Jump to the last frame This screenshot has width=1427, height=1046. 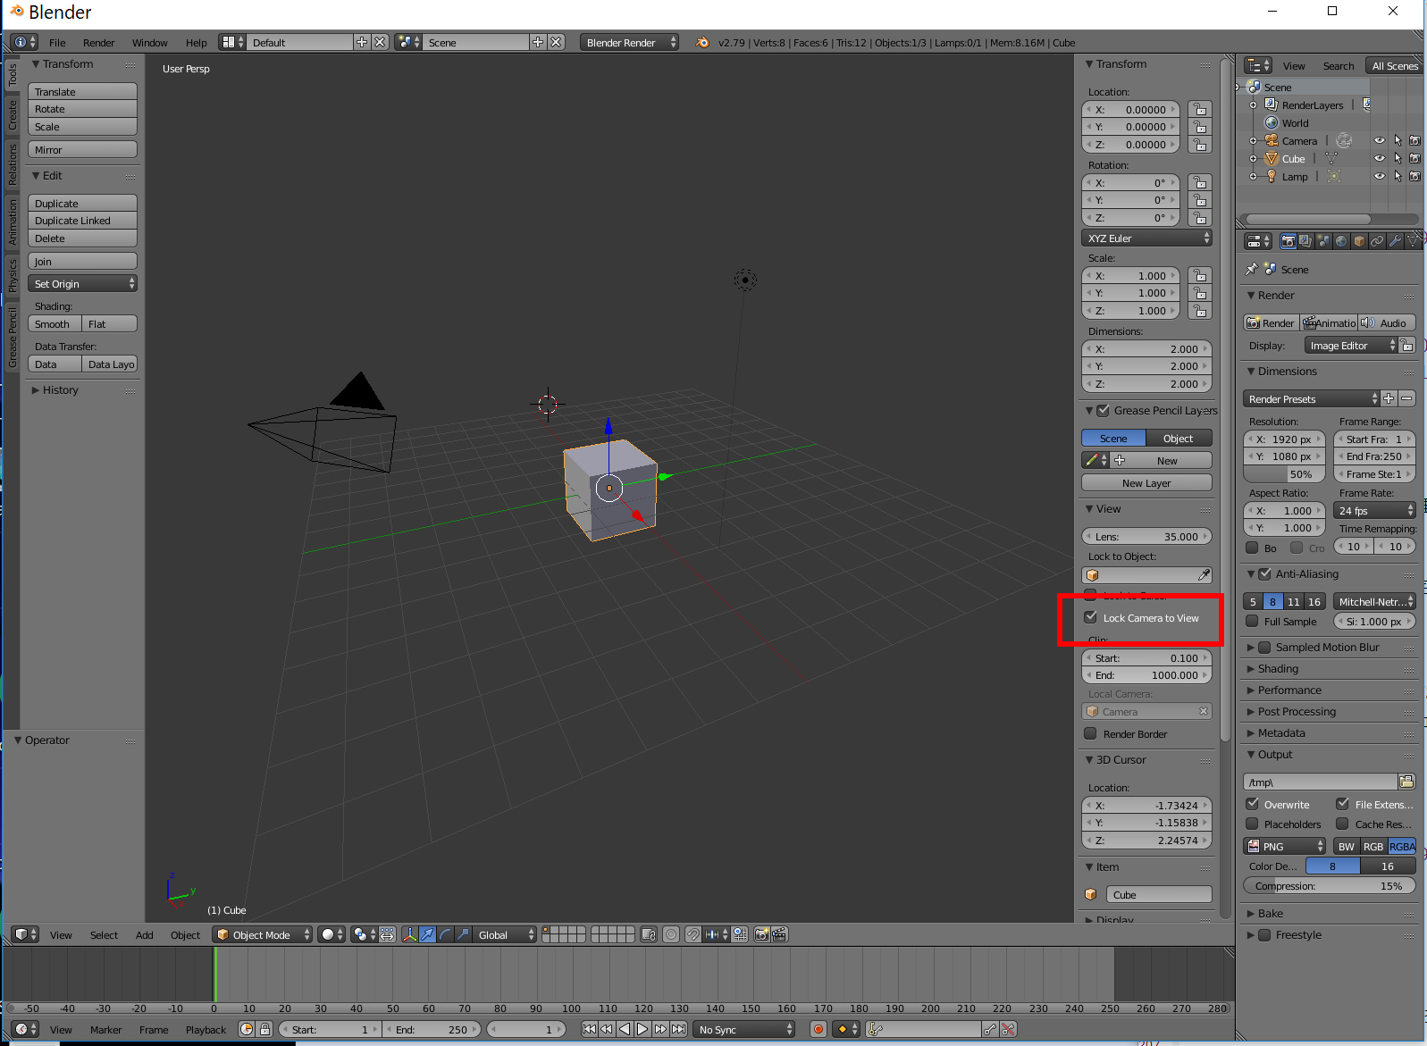point(678,1029)
